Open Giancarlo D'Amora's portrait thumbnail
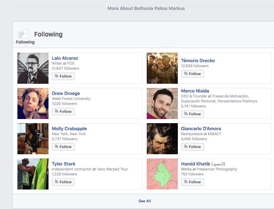 point(162,139)
